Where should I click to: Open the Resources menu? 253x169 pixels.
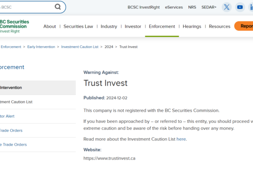click(x=220, y=26)
